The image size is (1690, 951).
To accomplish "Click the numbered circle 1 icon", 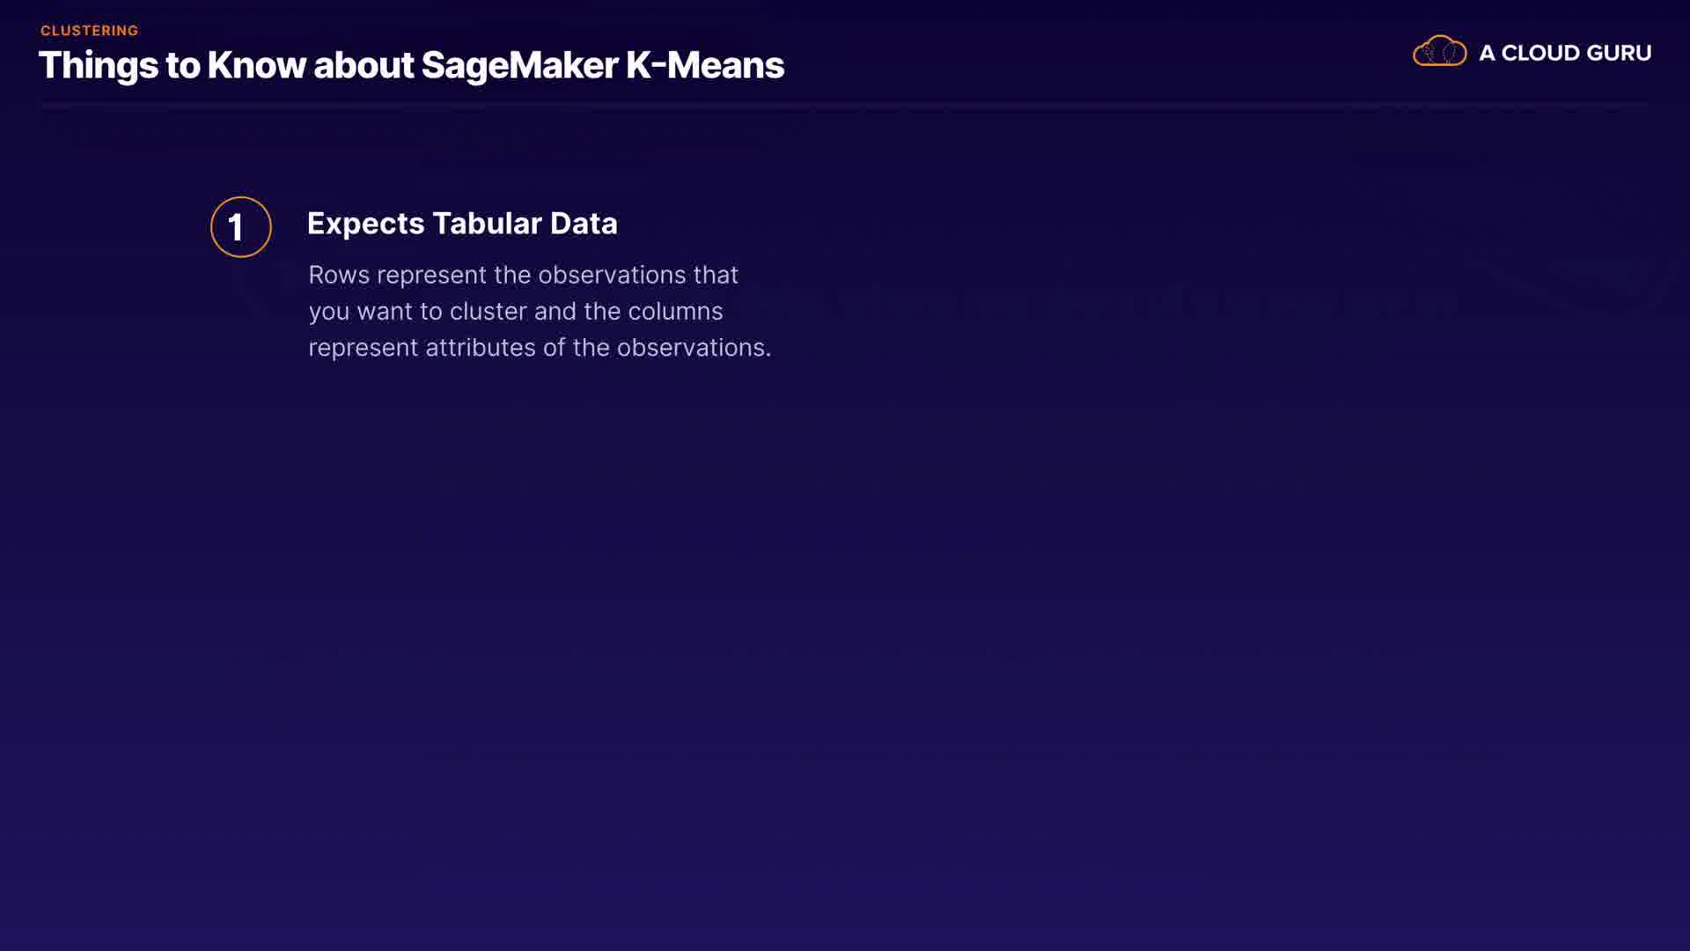I will click(240, 227).
